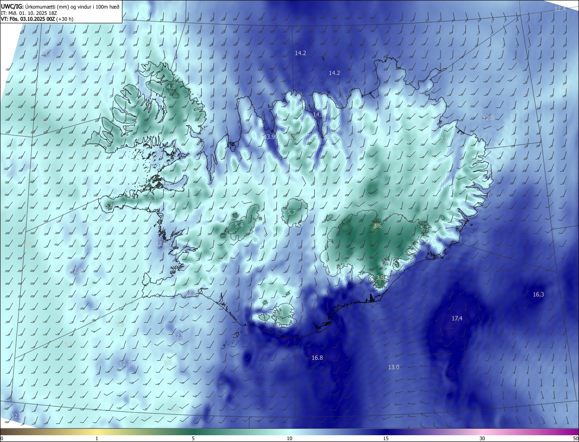Click the title "Úrkomumætti (mm) og vindur í 100m hæð"
Viewport: 579px width, 442px height.
pos(72,7)
